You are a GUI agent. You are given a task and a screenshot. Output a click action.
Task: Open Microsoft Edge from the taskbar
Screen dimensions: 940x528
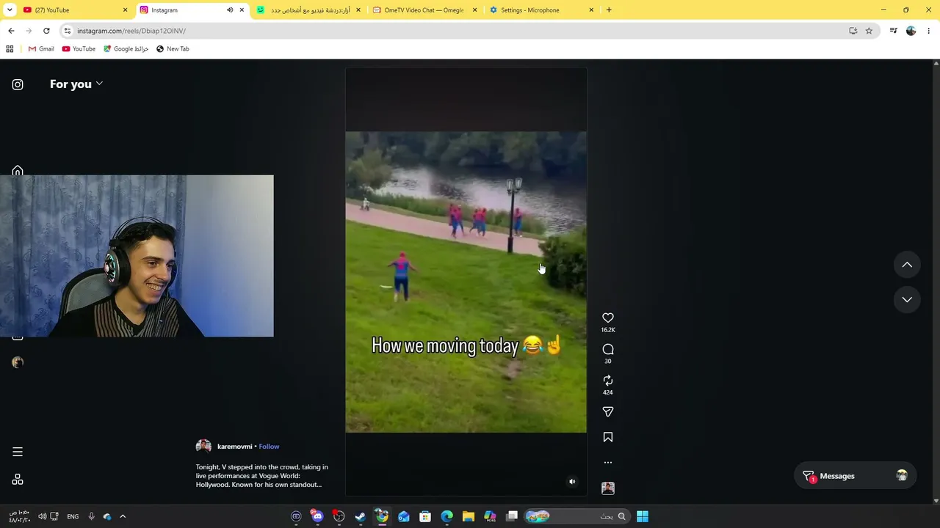(446, 516)
